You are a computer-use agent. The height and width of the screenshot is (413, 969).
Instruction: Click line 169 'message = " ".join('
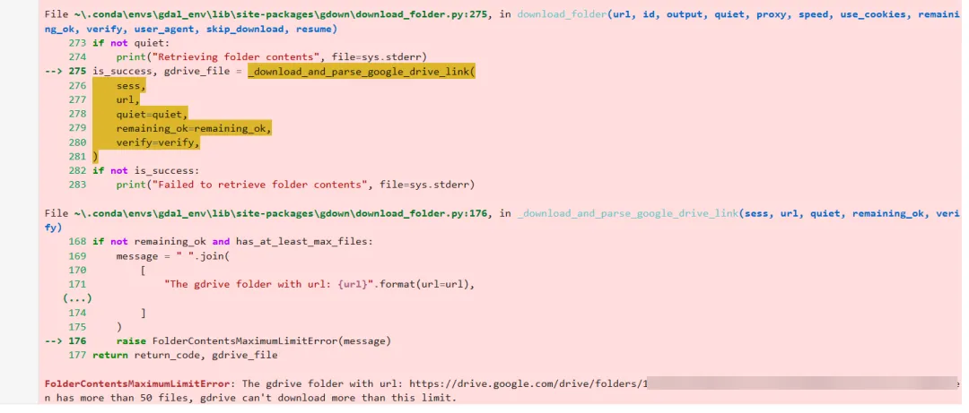pos(172,255)
